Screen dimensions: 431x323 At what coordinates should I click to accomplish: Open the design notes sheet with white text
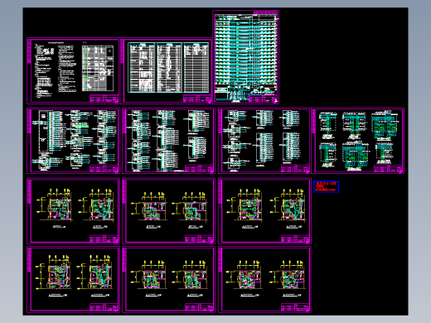[x=73, y=70]
